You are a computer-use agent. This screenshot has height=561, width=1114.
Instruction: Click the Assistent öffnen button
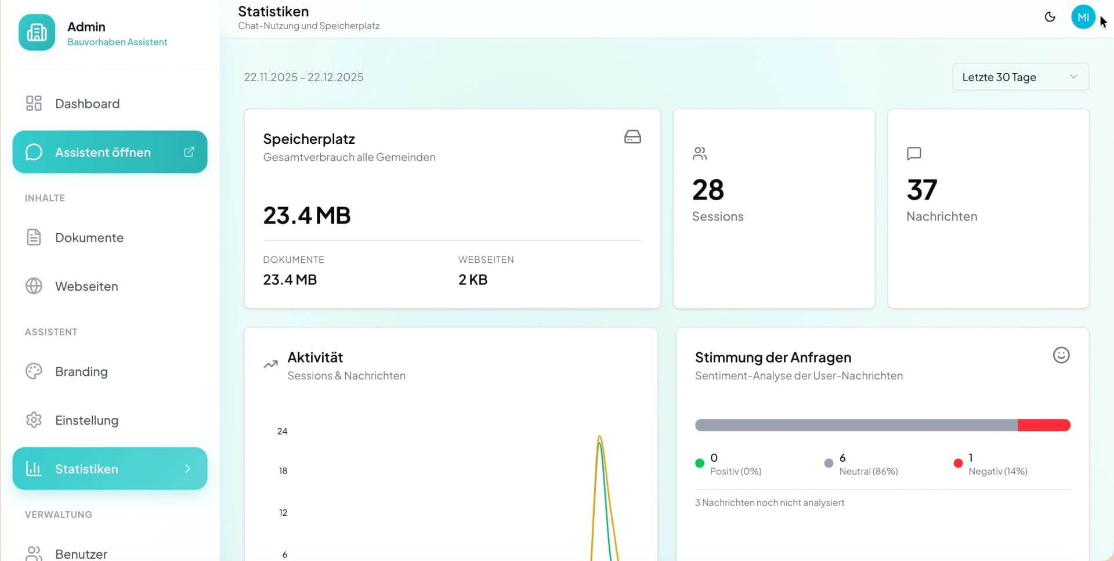click(110, 152)
